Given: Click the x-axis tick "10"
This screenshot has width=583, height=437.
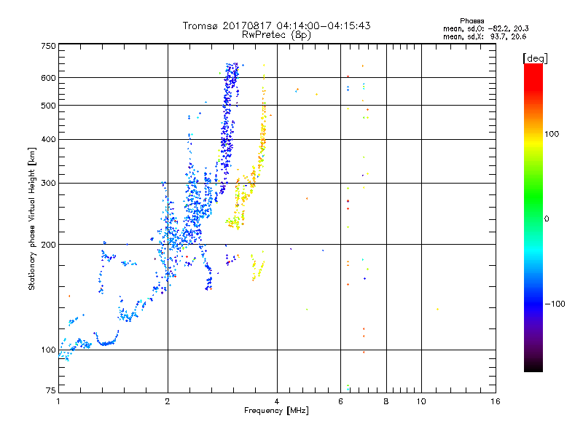Looking at the screenshot, I should pyautogui.click(x=421, y=401).
